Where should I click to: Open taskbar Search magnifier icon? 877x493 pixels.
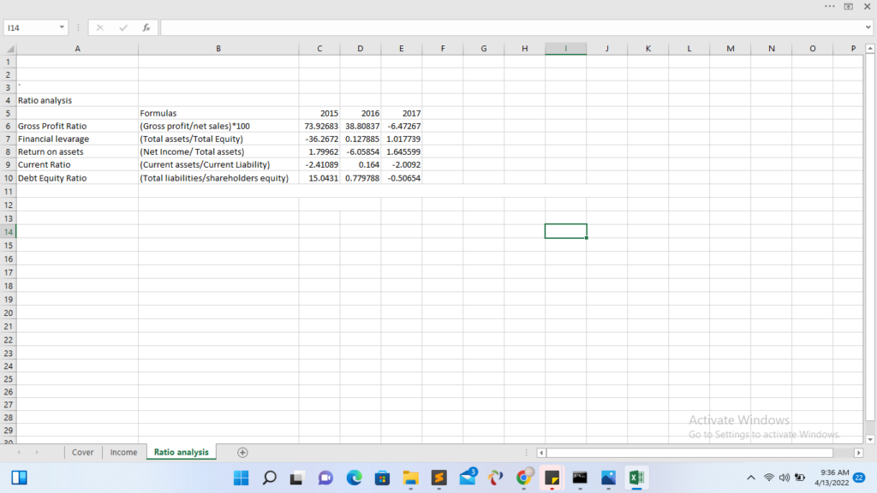[x=270, y=478]
